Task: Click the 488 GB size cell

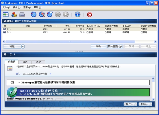Action: coord(66,32)
